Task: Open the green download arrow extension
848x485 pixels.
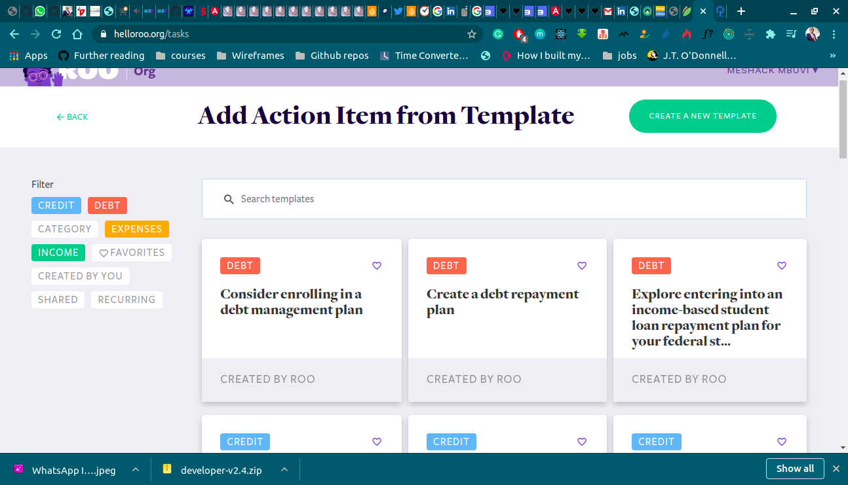Action: click(582, 34)
